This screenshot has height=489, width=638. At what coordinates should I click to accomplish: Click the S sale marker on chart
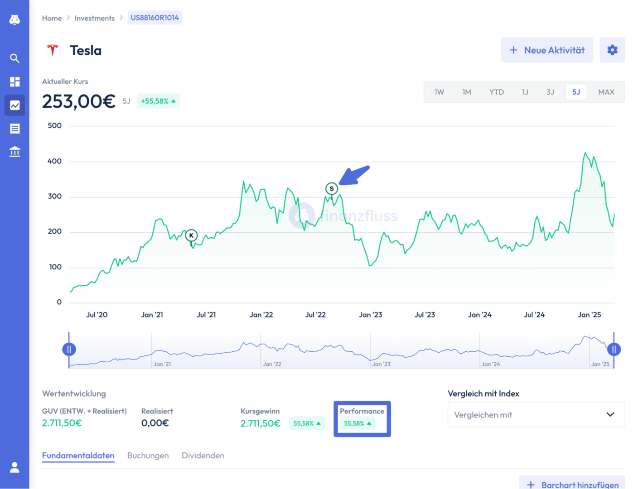(x=332, y=189)
